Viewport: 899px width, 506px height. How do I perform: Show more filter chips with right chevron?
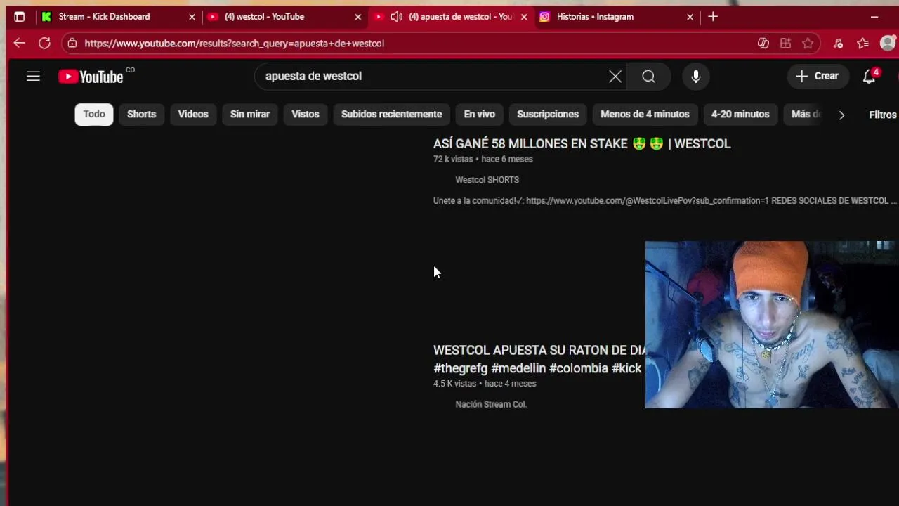point(841,115)
